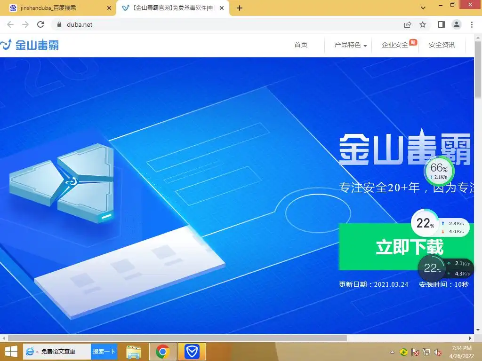
Task: Click Chrome icon in taskbar
Action: coord(163,352)
